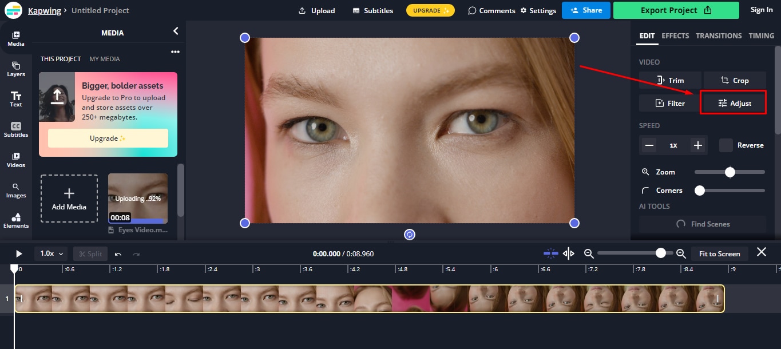Collapse the Media panel with the chevron

click(176, 31)
